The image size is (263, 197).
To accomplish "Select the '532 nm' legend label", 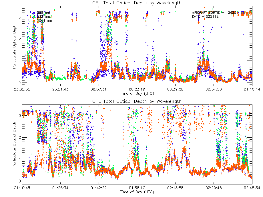I will pyautogui.click(x=43, y=17).
